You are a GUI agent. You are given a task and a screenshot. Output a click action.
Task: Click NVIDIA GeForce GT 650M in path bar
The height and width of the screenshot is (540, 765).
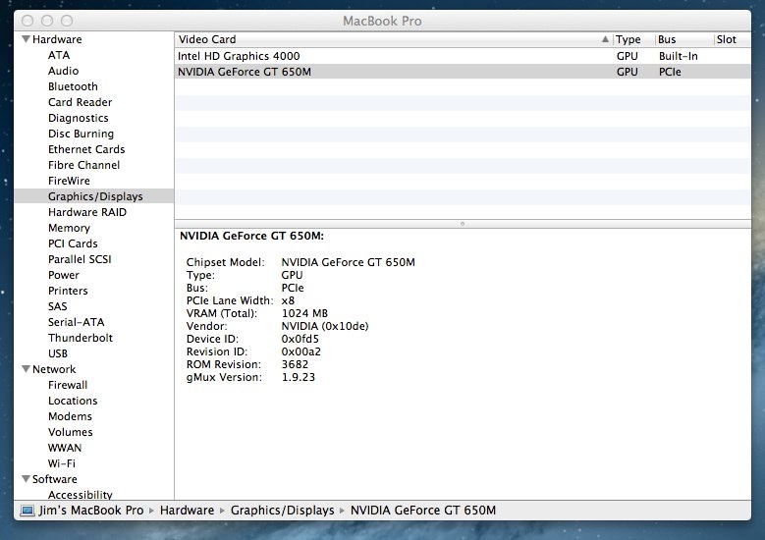pyautogui.click(x=423, y=511)
